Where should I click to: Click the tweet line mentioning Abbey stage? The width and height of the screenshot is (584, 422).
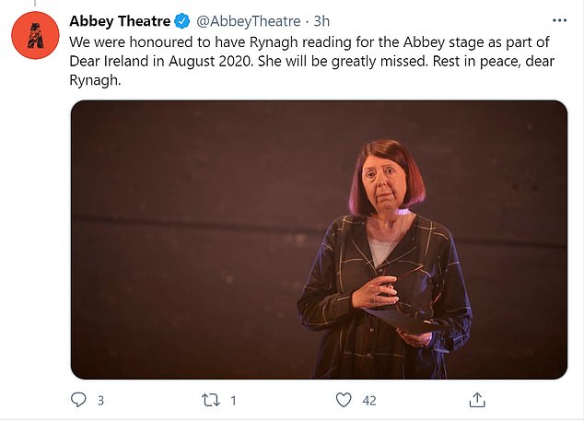(310, 42)
